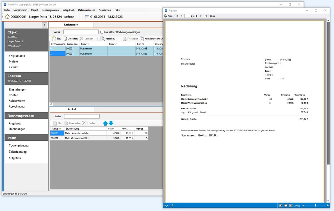Click the zoom out minus icon
Image resolution: width=334 pixels, height=211 pixels.
[304, 205]
